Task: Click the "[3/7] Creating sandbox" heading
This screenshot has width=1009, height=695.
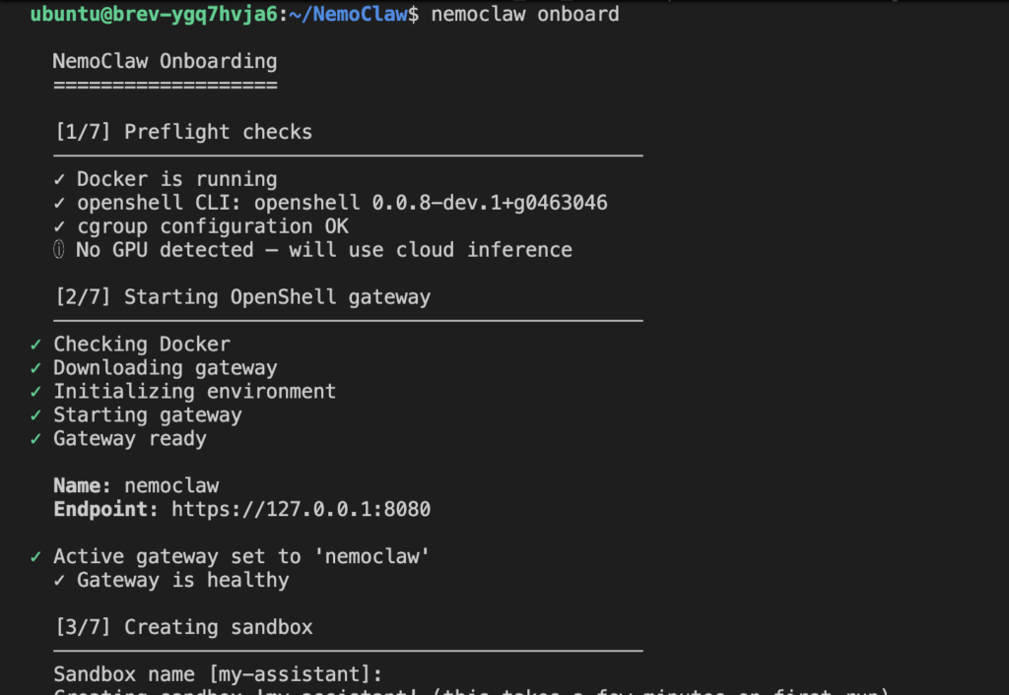Action: [182, 627]
